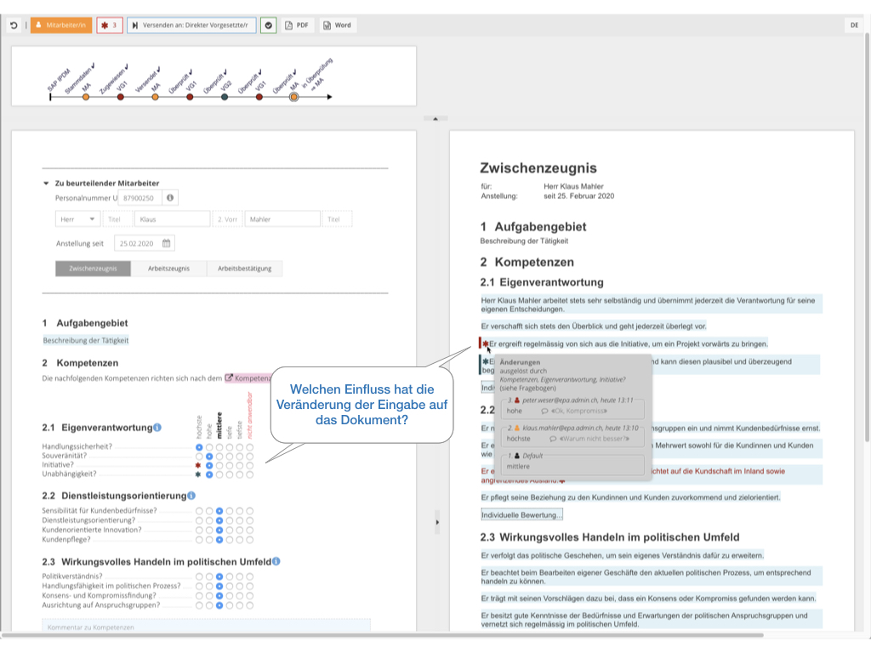
Task: Click Individuelle Bewertung box under section 2.2
Action: pos(521,515)
